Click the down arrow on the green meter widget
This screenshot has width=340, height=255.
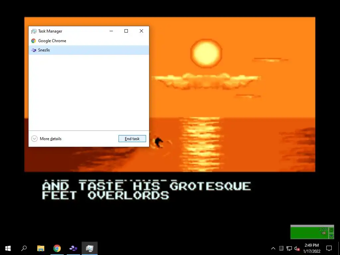tap(331, 236)
